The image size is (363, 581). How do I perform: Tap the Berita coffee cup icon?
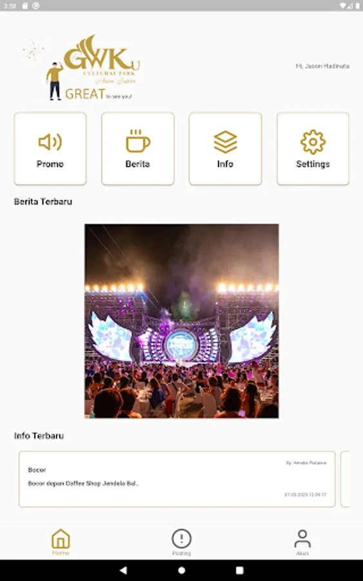coord(137,141)
